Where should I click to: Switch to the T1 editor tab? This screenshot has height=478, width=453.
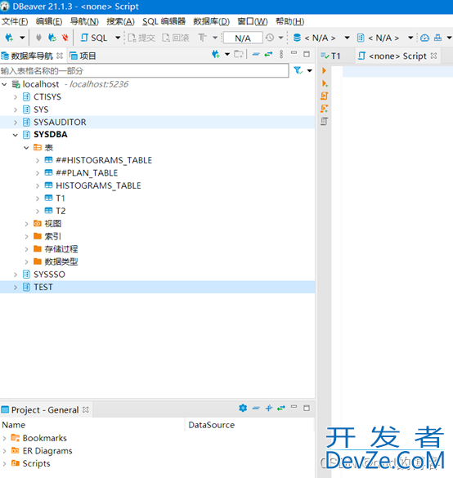pyautogui.click(x=330, y=56)
